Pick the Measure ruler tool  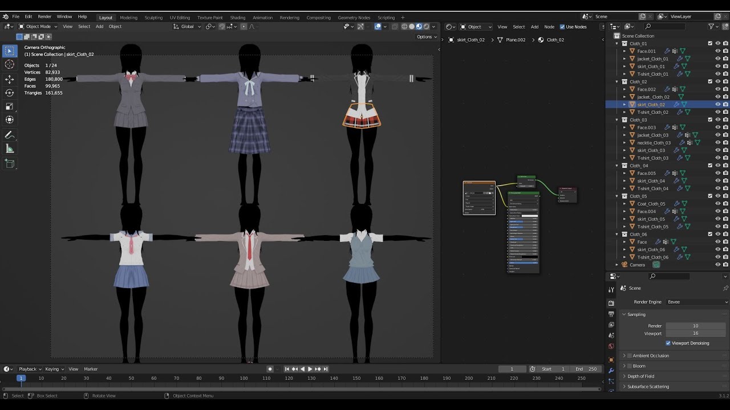[9, 149]
